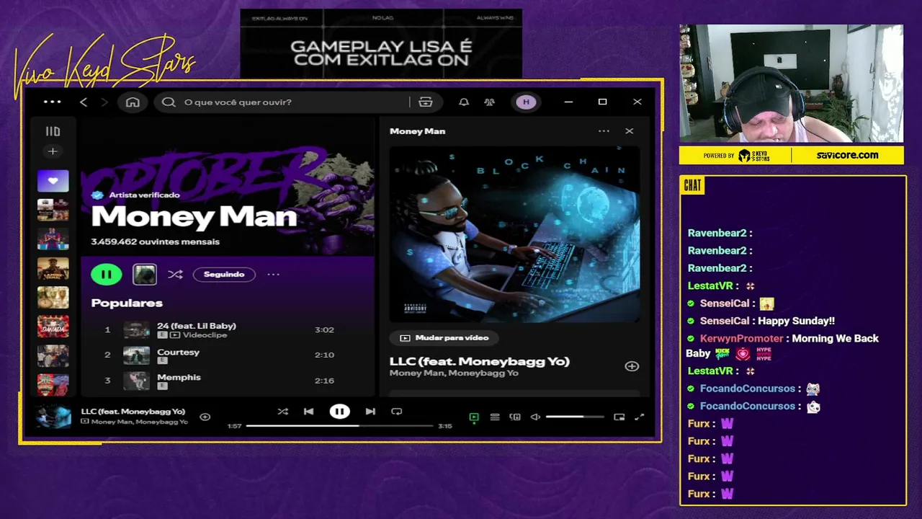Open the Spotify three-dot app menu
922x519 pixels.
[53, 102]
